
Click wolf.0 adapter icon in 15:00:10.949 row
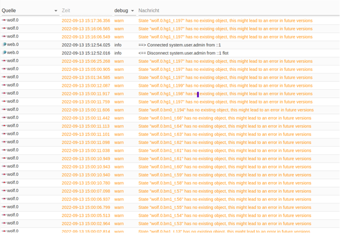[4, 158]
